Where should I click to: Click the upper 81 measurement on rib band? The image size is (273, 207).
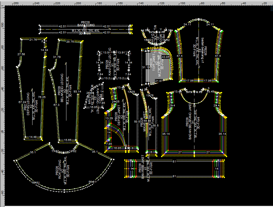coord(174,161)
